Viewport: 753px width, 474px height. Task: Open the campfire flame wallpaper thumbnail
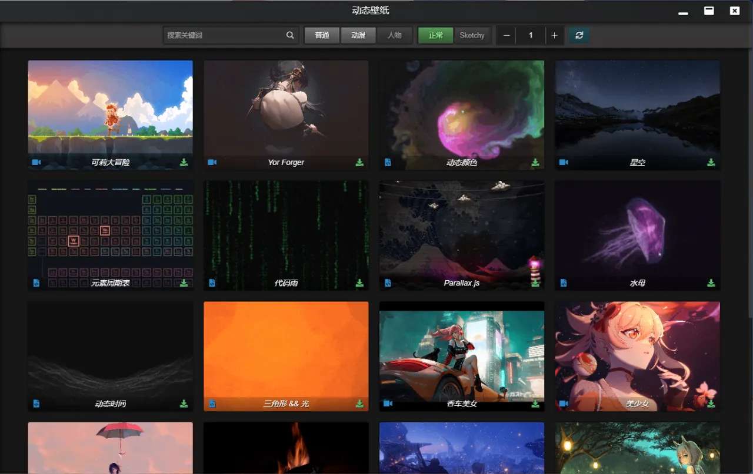click(286, 448)
